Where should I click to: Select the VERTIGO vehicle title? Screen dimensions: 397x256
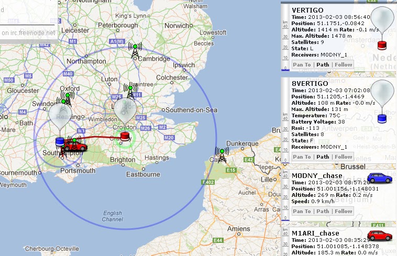point(307,10)
